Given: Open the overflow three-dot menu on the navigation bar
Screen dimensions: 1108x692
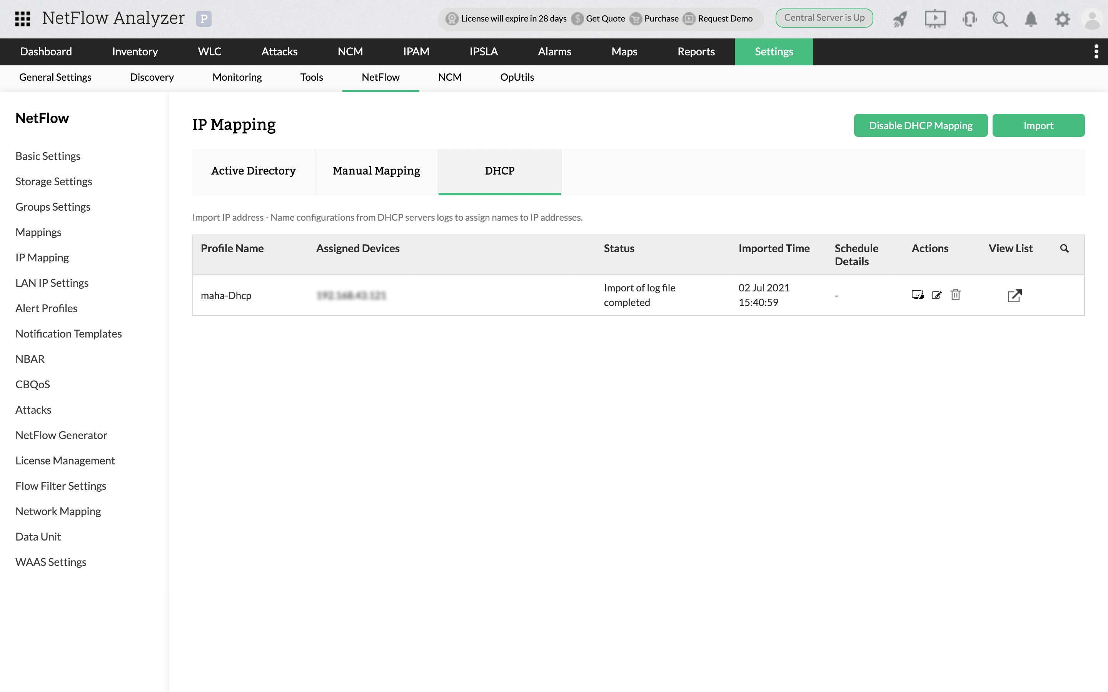Looking at the screenshot, I should [x=1096, y=52].
